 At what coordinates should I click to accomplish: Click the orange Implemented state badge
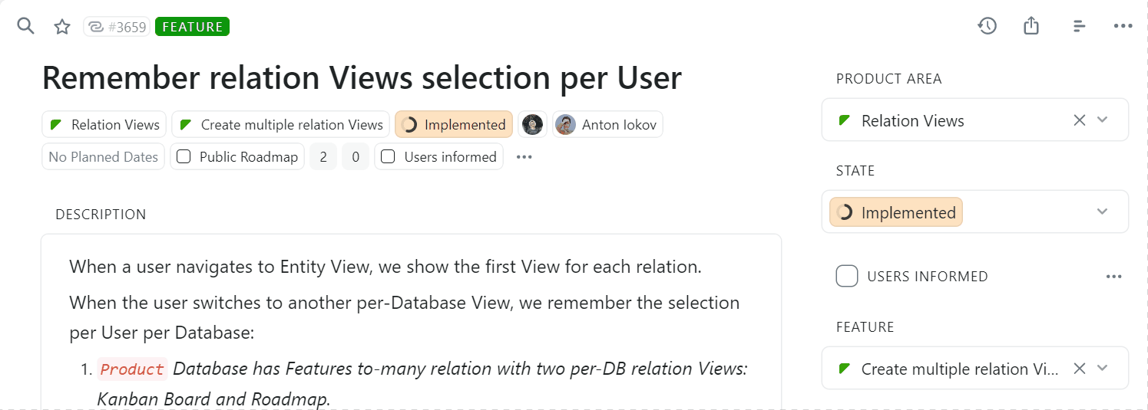pyautogui.click(x=454, y=124)
